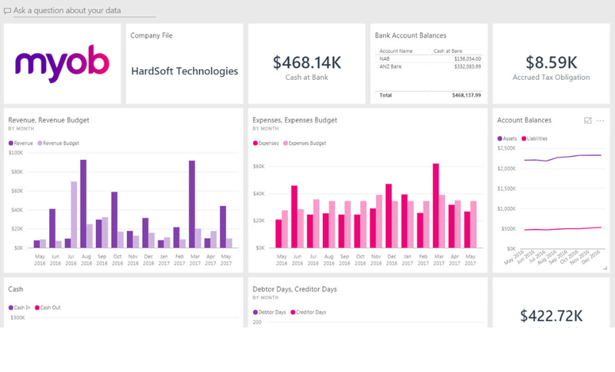
Task: Click the Expenses legend marker
Action: (255, 143)
